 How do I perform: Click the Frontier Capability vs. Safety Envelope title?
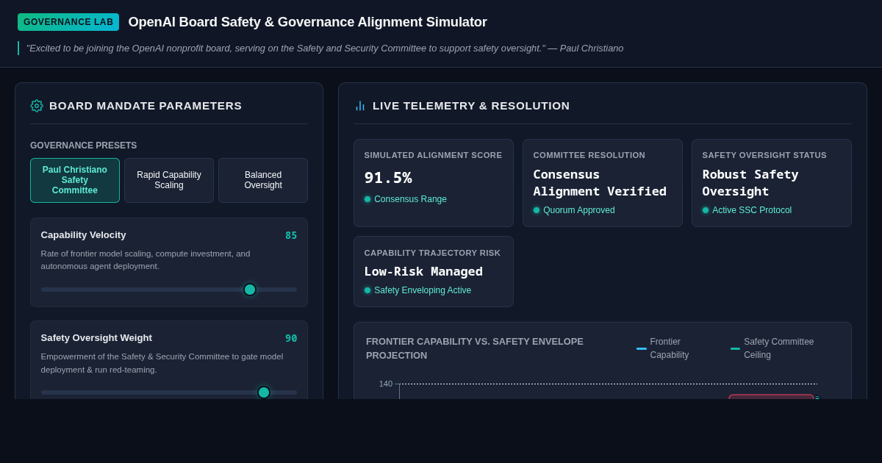coord(475,348)
